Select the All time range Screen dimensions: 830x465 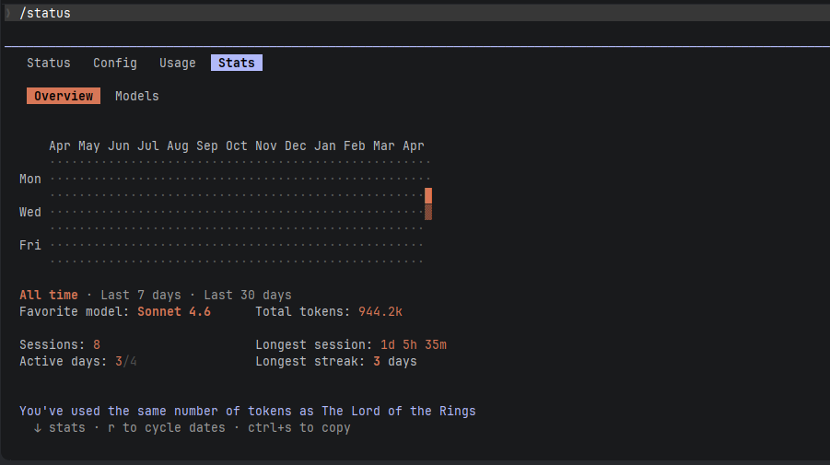tap(49, 295)
